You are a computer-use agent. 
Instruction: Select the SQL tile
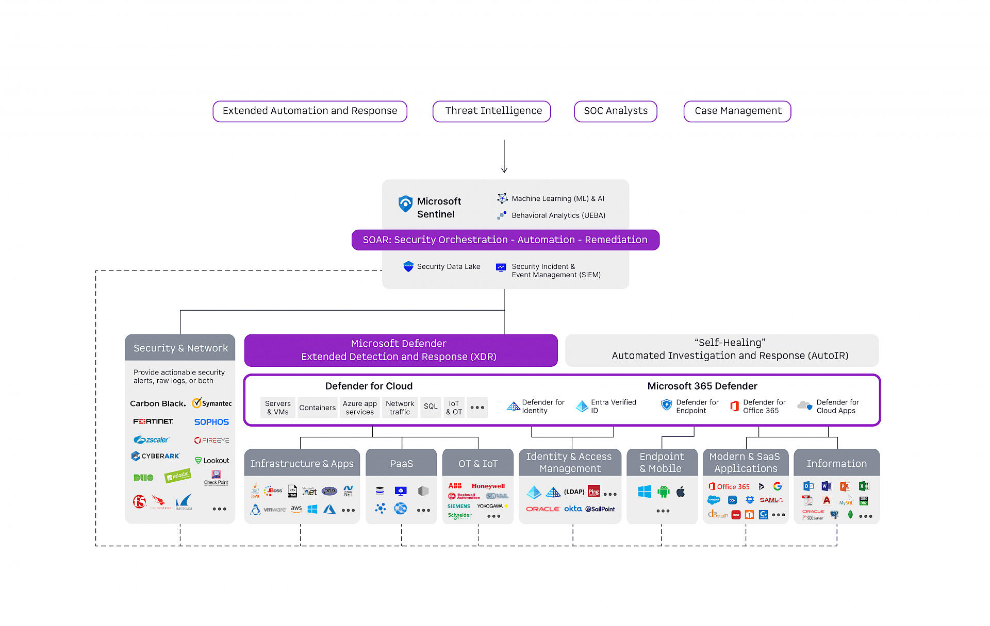pos(431,408)
